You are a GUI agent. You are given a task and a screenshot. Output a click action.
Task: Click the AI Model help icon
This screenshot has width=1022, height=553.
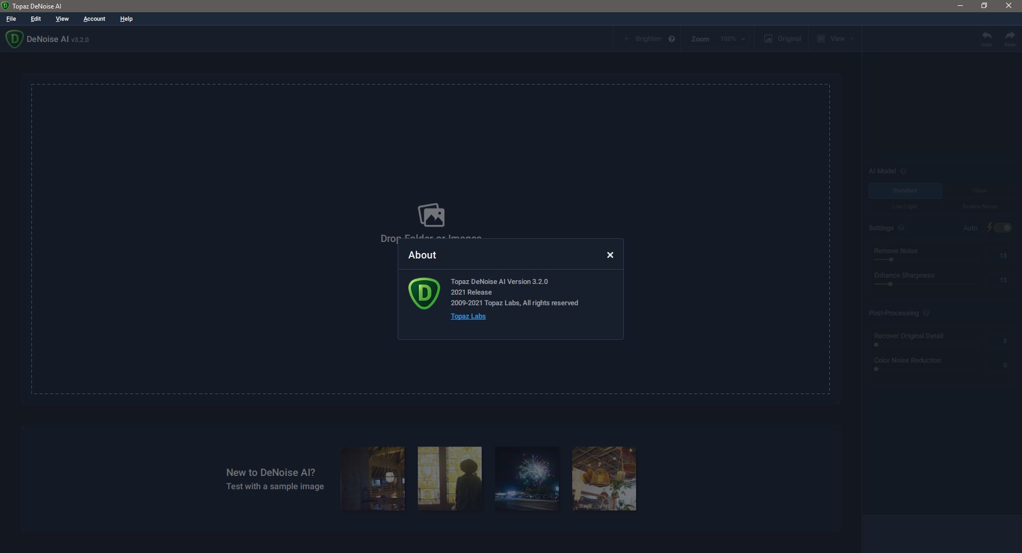[903, 171]
